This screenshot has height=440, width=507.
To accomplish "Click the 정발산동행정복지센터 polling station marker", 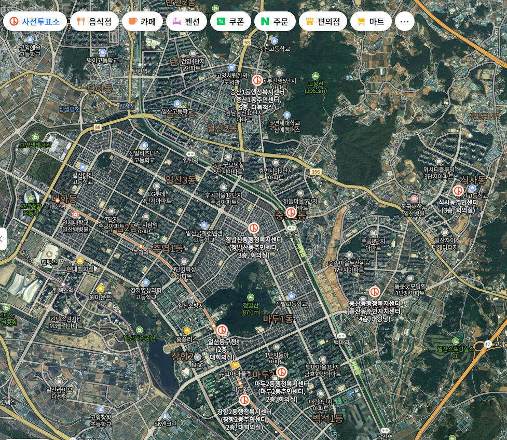I will click(x=254, y=228).
